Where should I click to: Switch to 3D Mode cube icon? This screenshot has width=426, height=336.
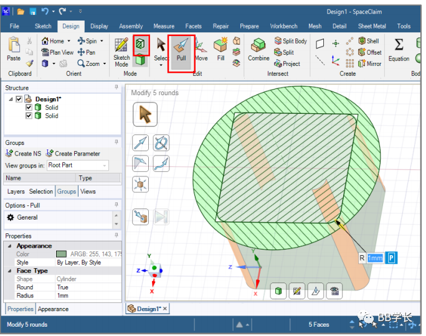[140, 60]
